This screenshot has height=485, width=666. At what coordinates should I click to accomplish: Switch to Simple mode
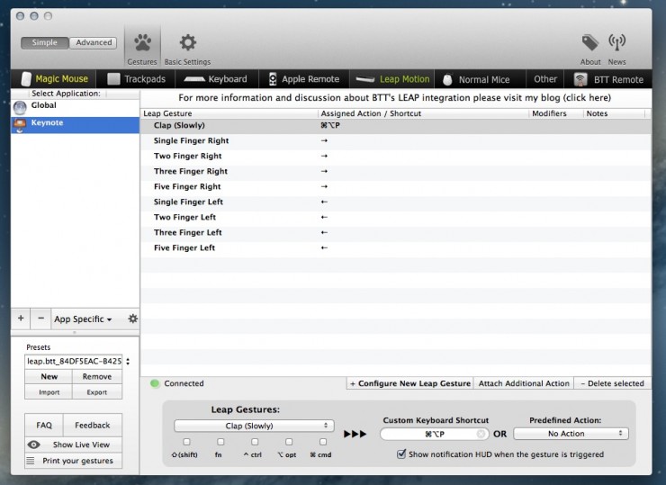coord(45,42)
